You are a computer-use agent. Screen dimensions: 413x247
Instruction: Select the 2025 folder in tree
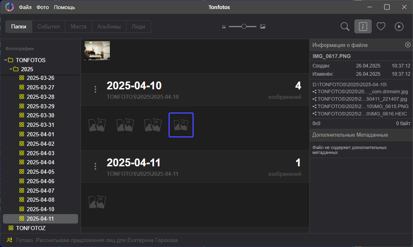coord(27,69)
